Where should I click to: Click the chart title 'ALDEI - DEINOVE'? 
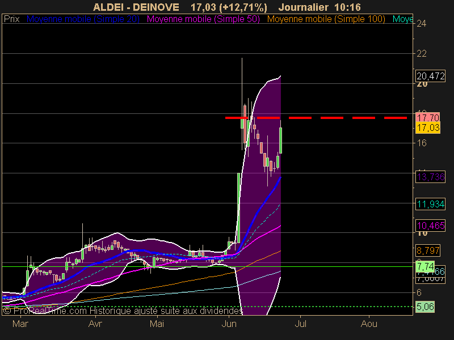tap(136, 7)
